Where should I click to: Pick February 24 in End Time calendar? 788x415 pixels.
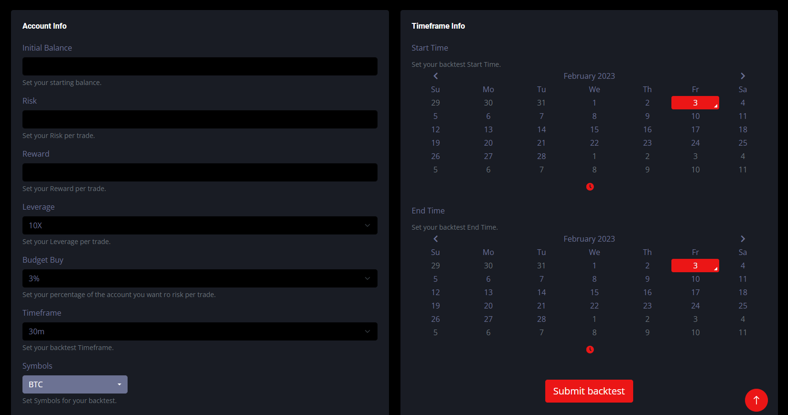coord(695,306)
